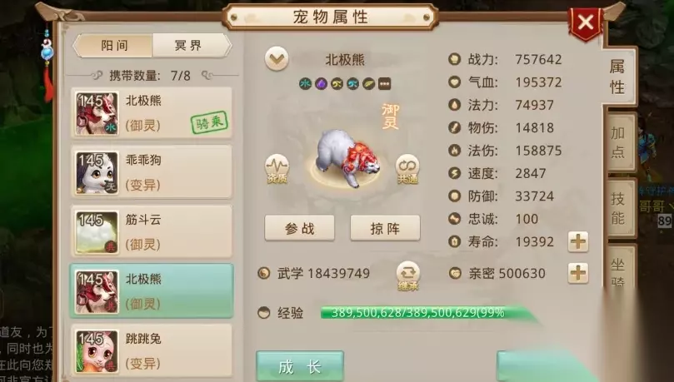Open the 加点 side tab
This screenshot has height=382, width=674.
tap(619, 142)
